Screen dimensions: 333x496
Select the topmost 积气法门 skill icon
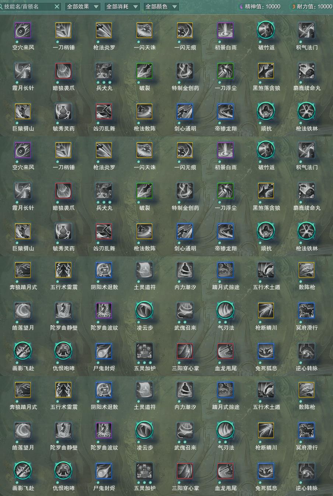[x=306, y=30]
